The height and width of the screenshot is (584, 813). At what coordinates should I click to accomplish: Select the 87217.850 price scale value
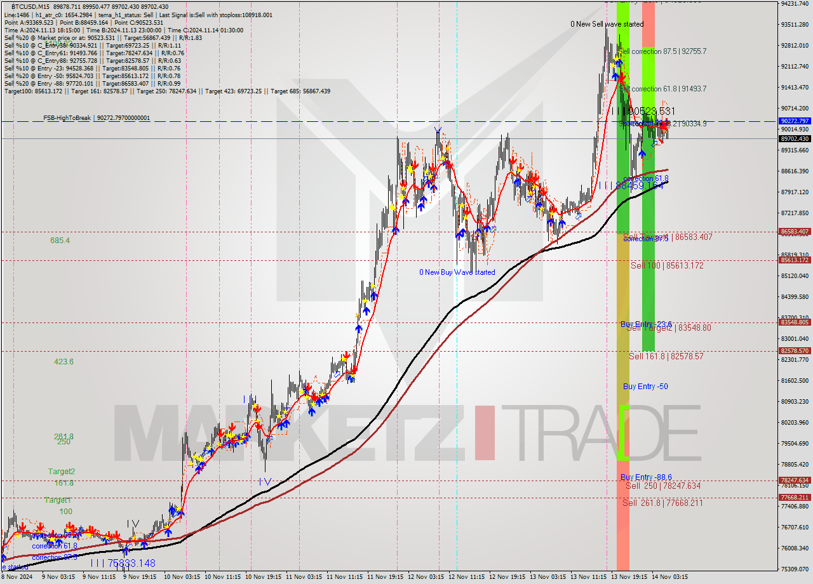[x=795, y=213]
